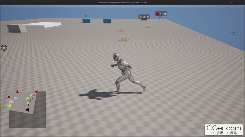Click the black player arrow on the minimap
Image resolution: width=245 pixels, height=137 pixels.
[27, 110]
